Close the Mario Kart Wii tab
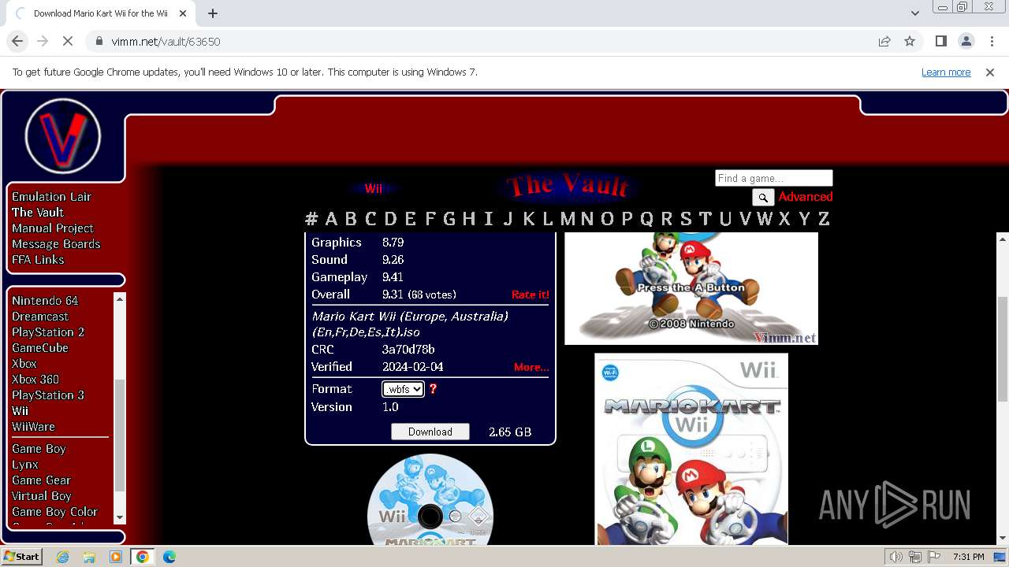1009x567 pixels. pyautogui.click(x=183, y=13)
